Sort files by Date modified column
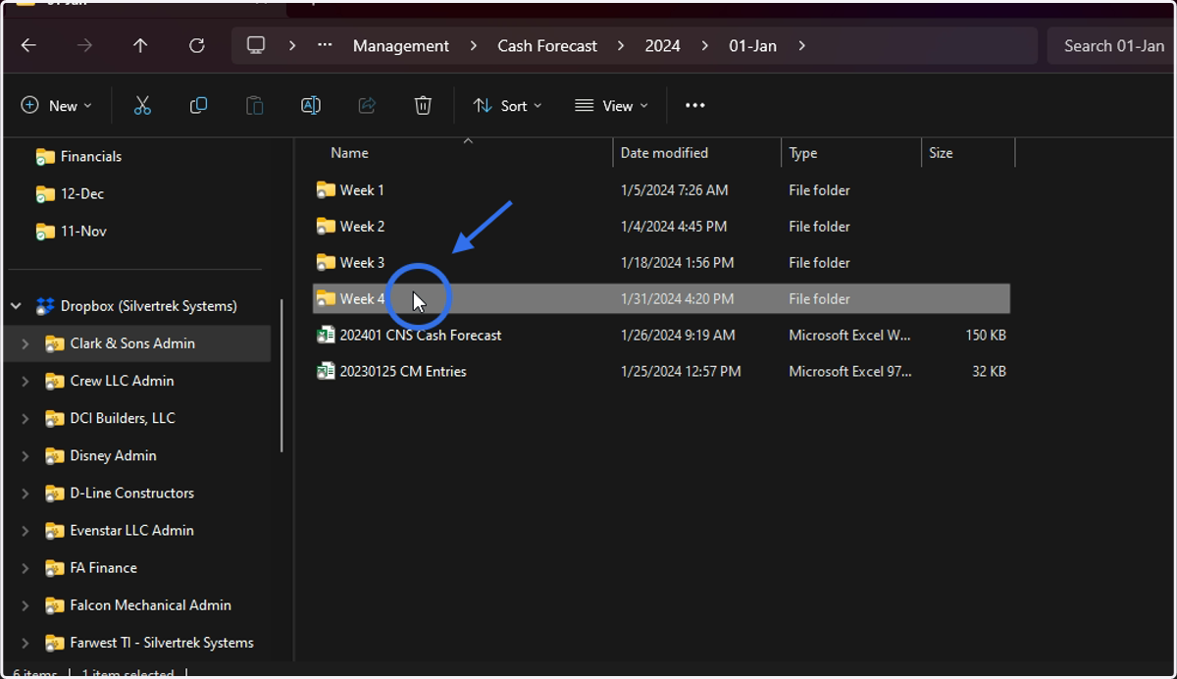This screenshot has height=679, width=1177. (664, 153)
